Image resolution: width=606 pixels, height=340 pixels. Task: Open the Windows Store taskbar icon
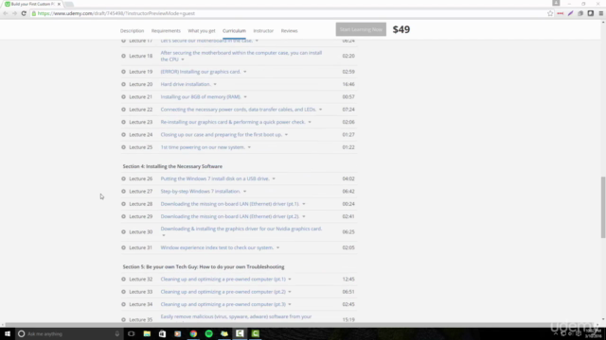[162, 333]
